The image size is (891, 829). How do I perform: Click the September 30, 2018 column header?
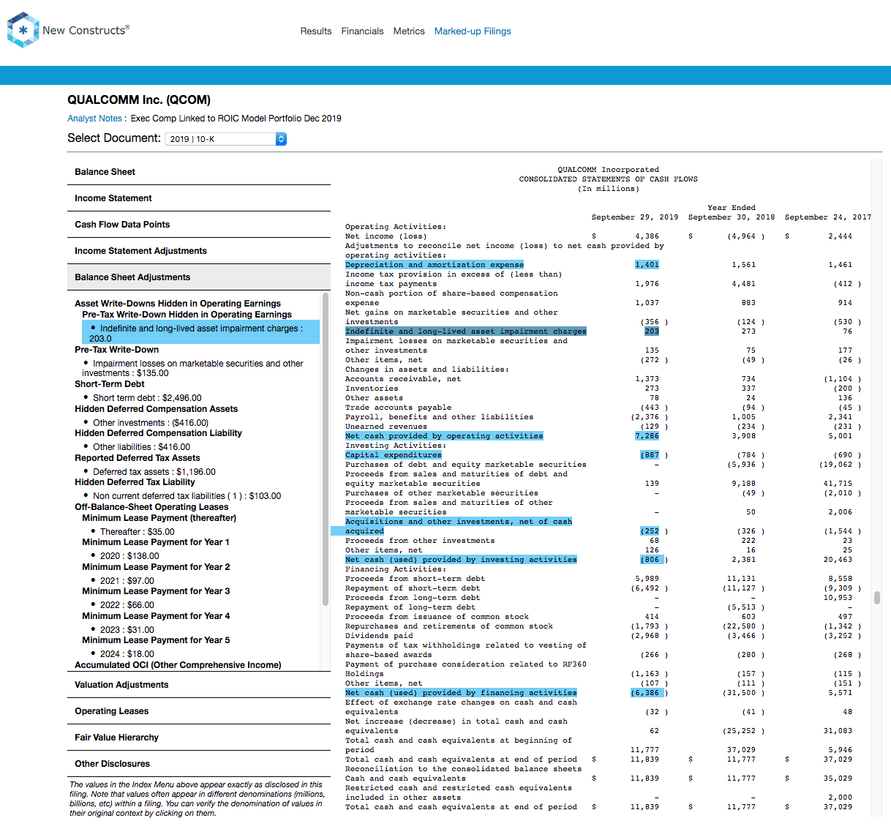(x=732, y=217)
